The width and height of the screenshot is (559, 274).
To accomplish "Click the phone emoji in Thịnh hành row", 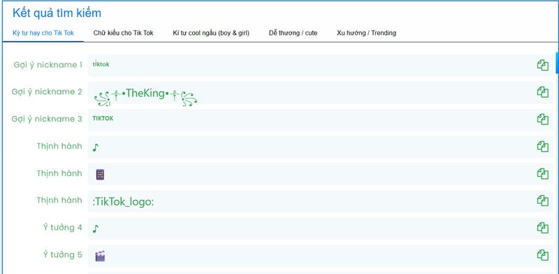I will point(100,175).
